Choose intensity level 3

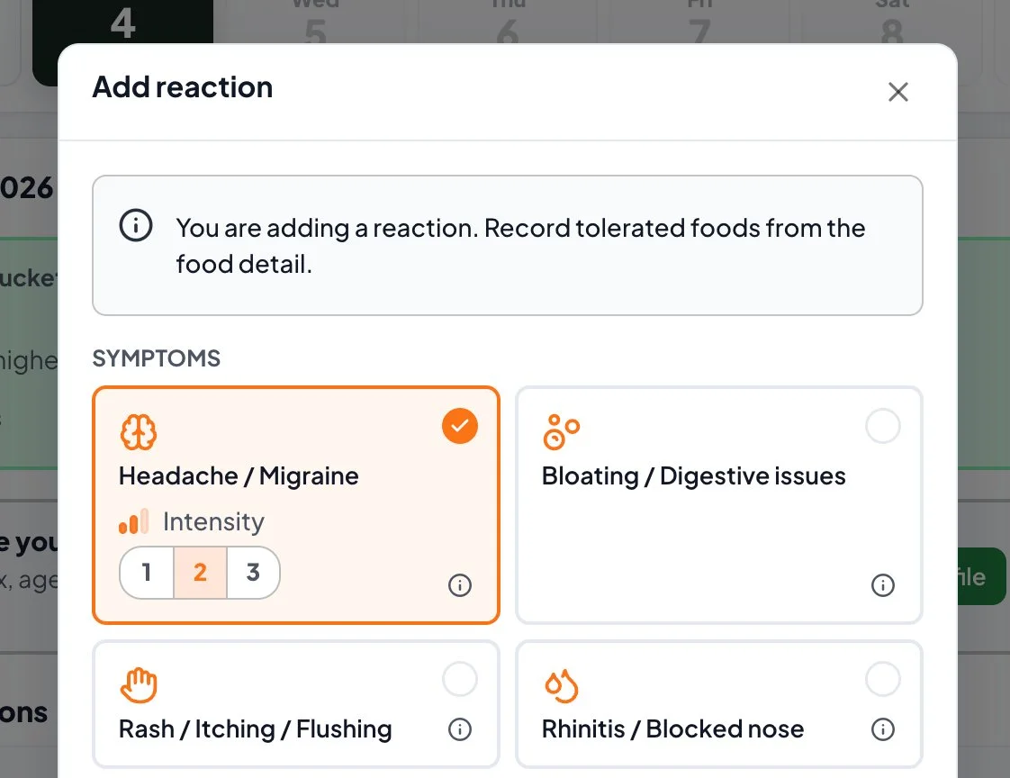coord(253,573)
